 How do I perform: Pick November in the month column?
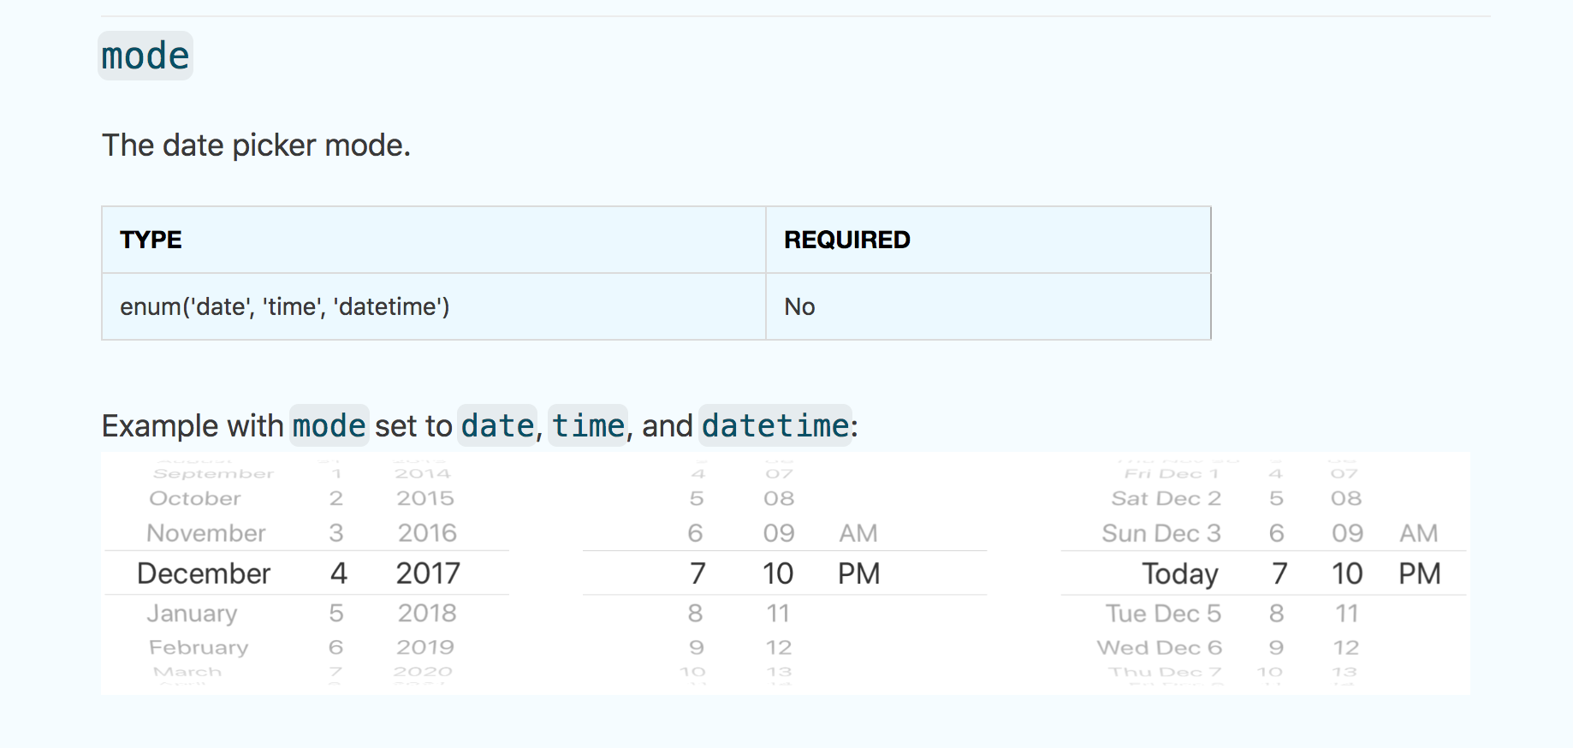tap(205, 532)
